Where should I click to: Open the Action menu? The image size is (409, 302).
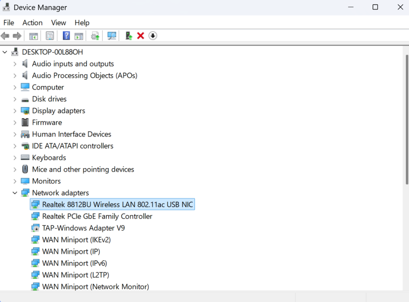pos(32,23)
